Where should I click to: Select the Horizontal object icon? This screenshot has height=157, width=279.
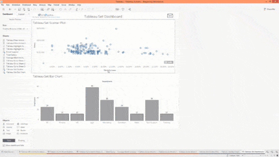[x=4, y=124]
